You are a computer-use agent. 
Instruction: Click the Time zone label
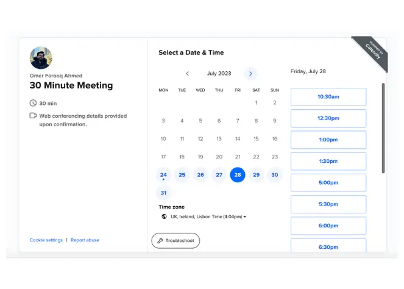[172, 207]
